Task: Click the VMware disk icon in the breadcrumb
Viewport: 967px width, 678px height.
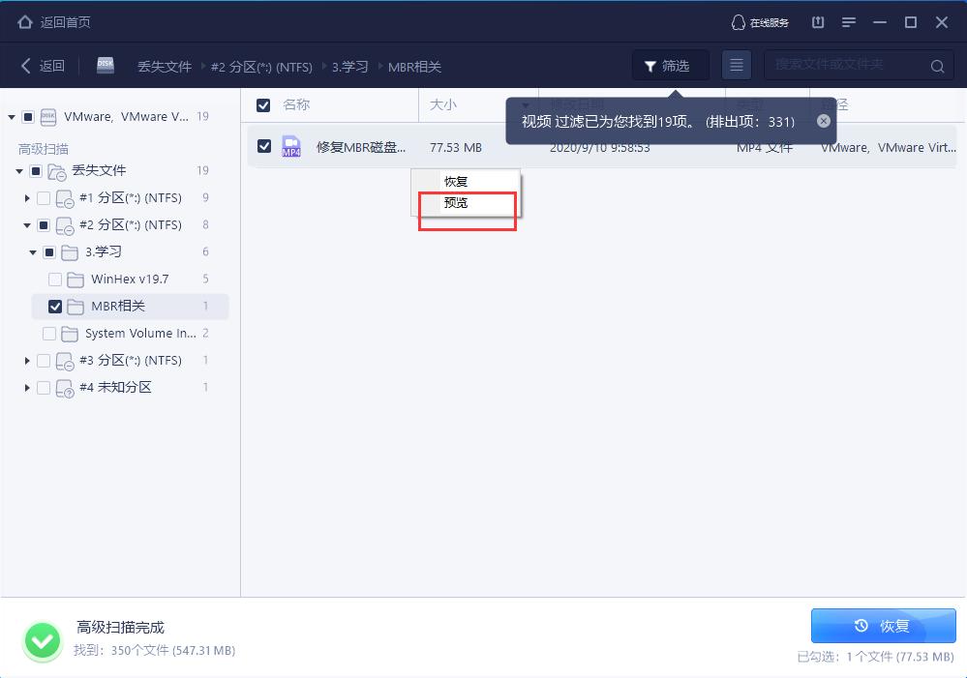Action: pyautogui.click(x=105, y=66)
